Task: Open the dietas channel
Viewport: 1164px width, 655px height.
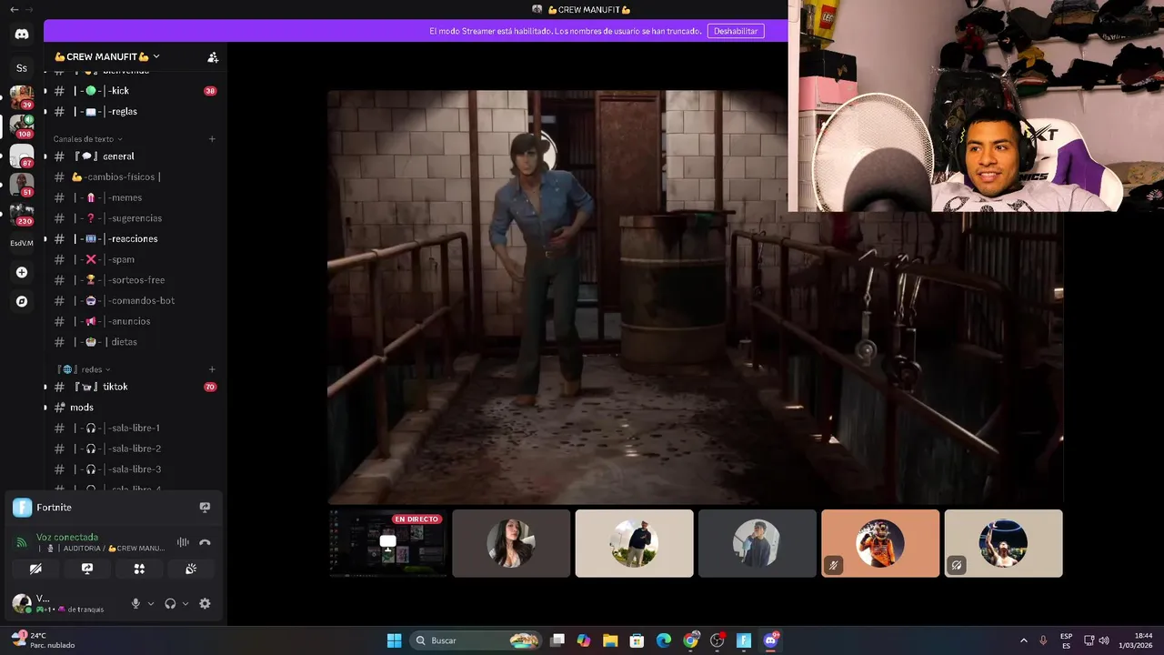Action: [135, 342]
